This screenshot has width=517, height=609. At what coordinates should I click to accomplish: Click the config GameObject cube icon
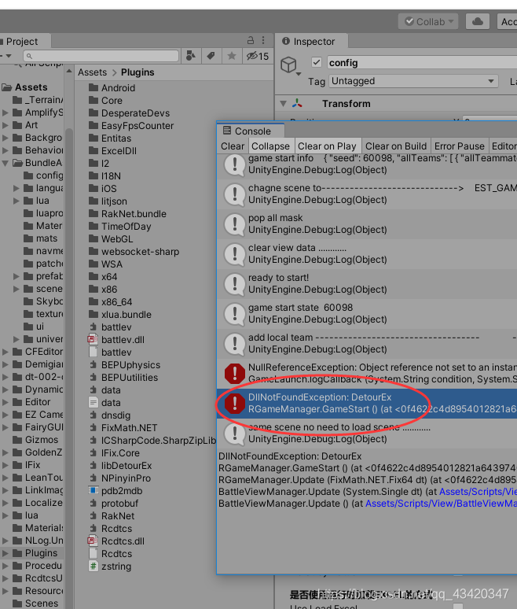[289, 65]
